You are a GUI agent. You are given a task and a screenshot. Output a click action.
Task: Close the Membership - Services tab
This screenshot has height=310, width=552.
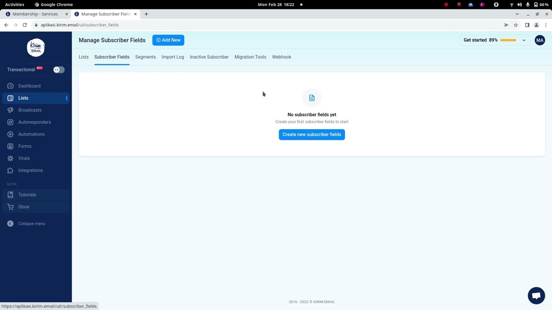coord(66,14)
